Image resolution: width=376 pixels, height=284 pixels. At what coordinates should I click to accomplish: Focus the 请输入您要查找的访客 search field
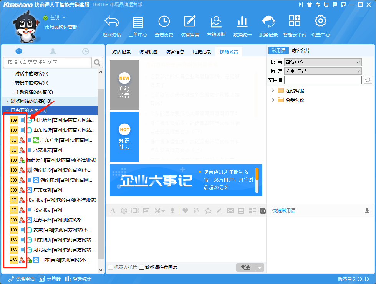pyautogui.click(x=48, y=63)
